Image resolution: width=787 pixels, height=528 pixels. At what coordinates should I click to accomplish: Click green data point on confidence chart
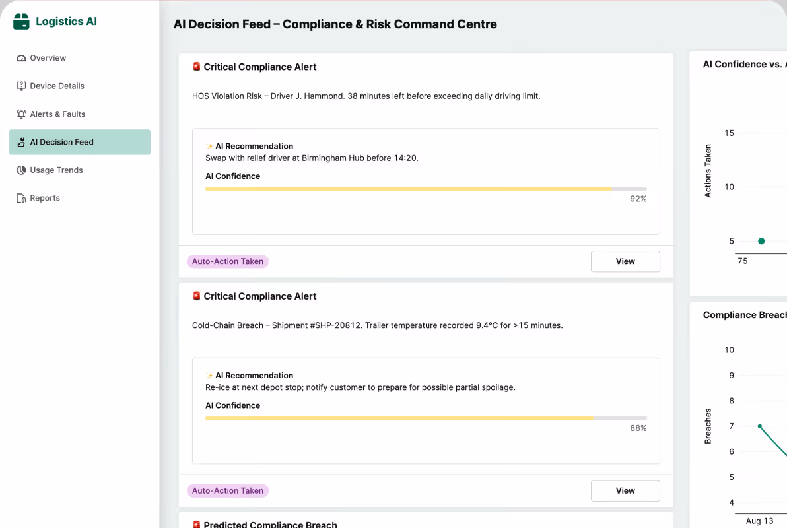pyautogui.click(x=761, y=241)
